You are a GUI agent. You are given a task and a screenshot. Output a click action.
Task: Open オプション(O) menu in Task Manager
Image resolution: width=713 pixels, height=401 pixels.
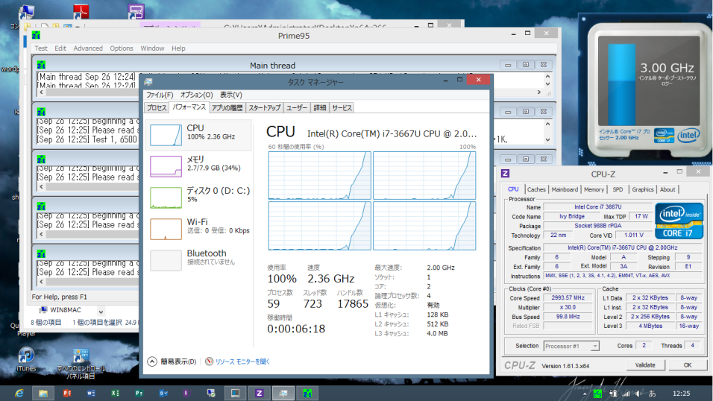(196, 95)
